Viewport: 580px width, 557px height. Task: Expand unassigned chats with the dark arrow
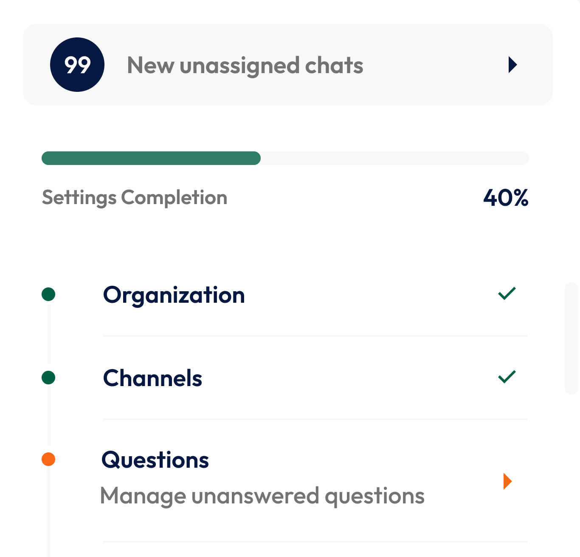click(512, 65)
